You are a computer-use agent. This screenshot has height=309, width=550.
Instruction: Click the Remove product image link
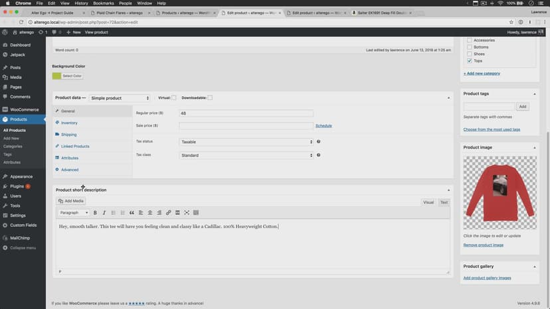click(483, 245)
